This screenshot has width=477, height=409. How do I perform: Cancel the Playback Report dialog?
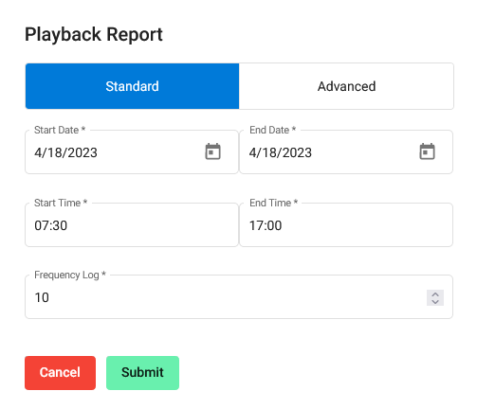60,373
